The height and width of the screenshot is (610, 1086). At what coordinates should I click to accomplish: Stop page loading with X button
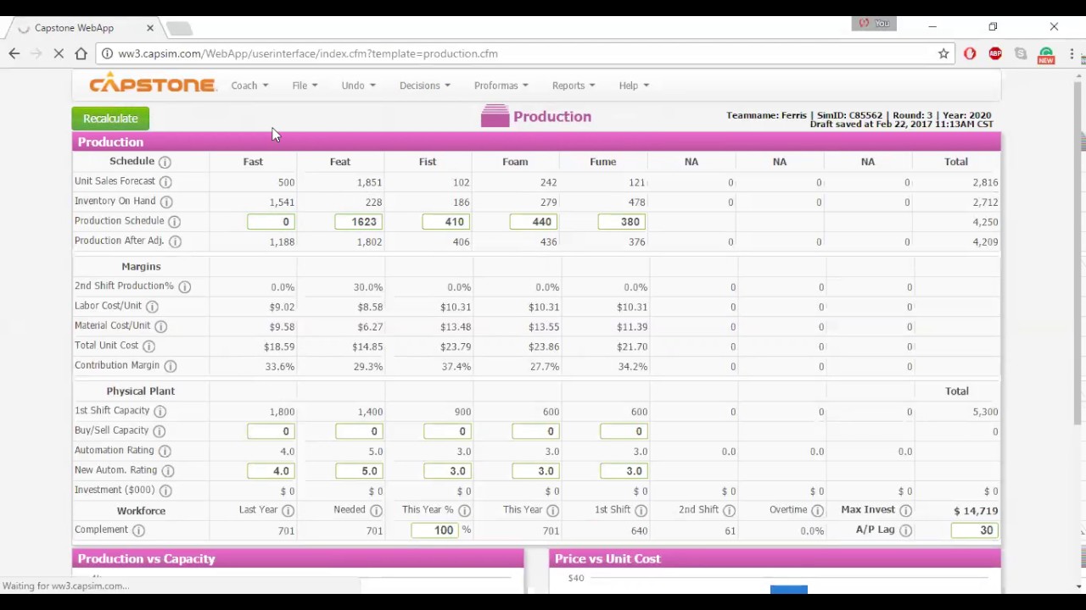pyautogui.click(x=59, y=53)
